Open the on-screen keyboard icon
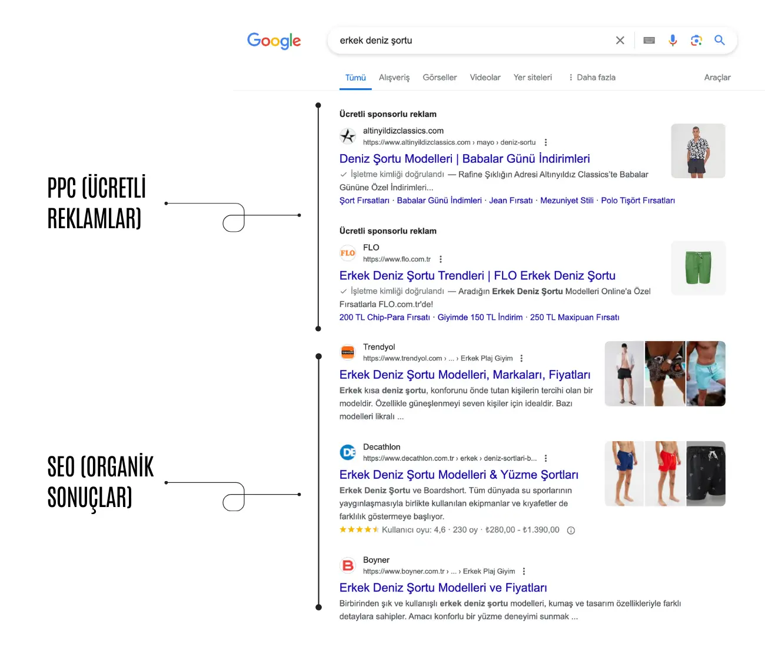Image resolution: width=765 pixels, height=647 pixels. pyautogui.click(x=649, y=40)
